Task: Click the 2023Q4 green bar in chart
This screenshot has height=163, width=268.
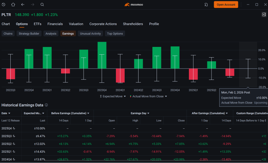Action: (x=102, y=55)
